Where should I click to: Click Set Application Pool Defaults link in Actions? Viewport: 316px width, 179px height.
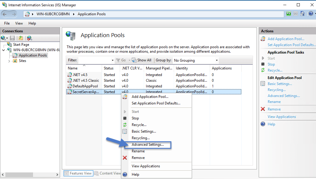click(291, 45)
